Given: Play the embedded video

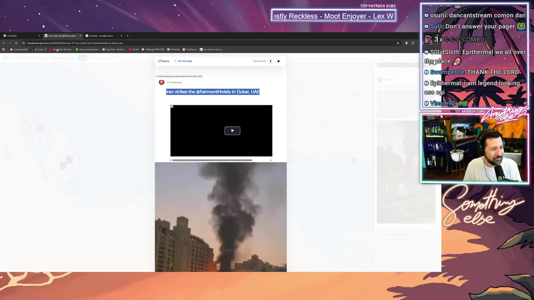Looking at the screenshot, I should point(232,131).
